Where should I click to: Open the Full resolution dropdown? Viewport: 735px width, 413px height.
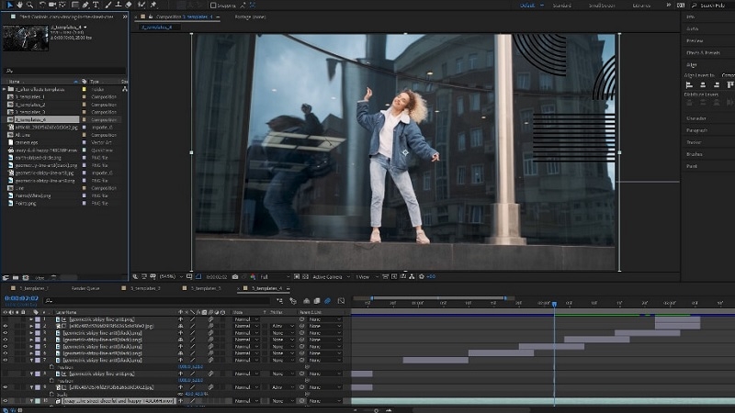click(275, 277)
